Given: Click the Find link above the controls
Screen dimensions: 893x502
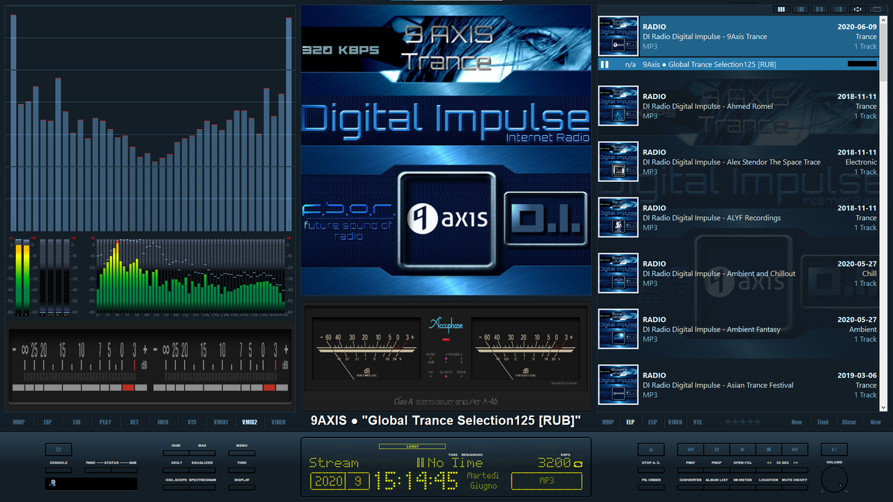Looking at the screenshot, I should [x=823, y=422].
